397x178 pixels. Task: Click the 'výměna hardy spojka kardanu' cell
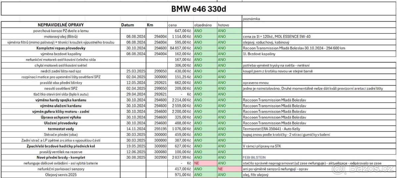coord(61,100)
